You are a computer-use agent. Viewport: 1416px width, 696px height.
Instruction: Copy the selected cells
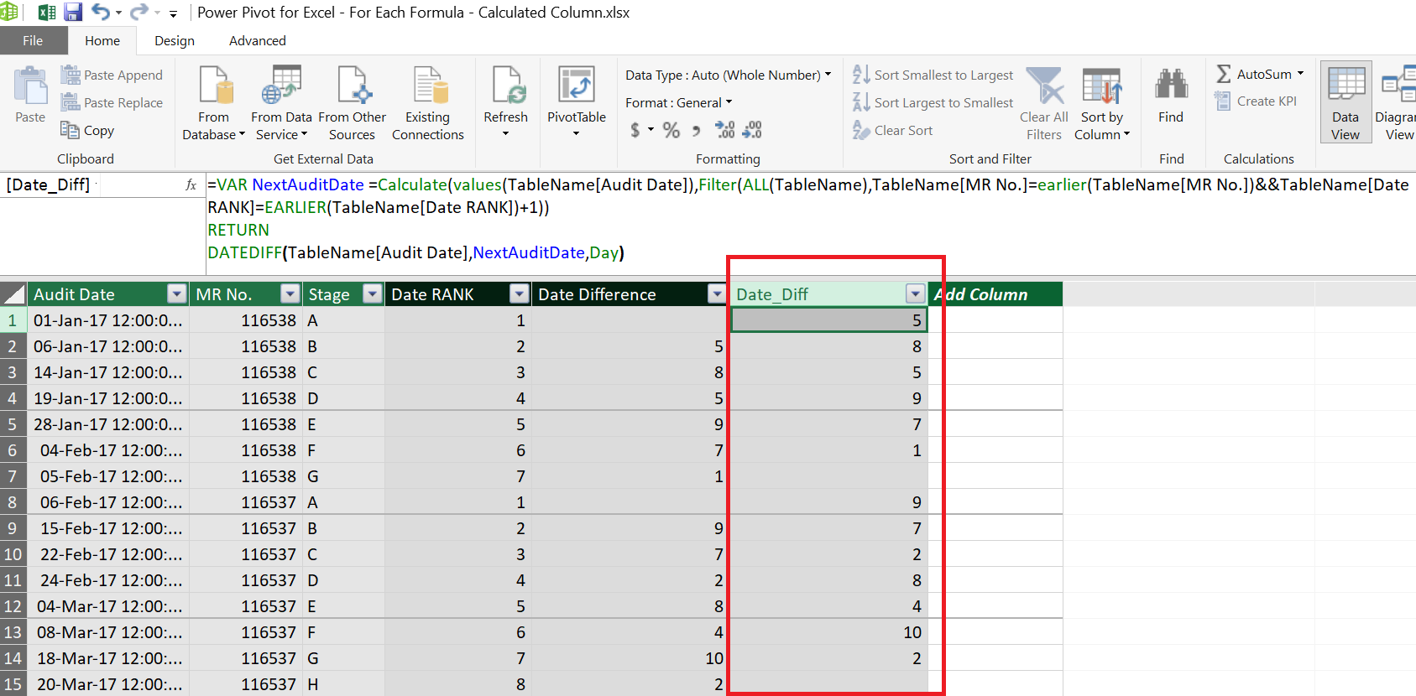(87, 131)
